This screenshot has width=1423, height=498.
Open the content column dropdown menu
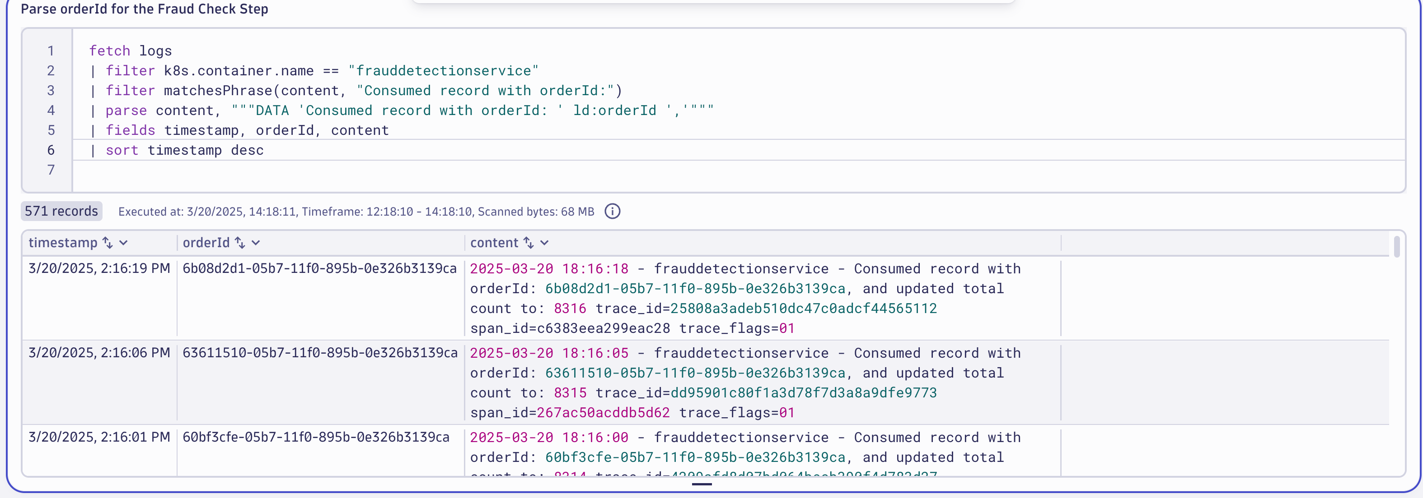tap(545, 243)
